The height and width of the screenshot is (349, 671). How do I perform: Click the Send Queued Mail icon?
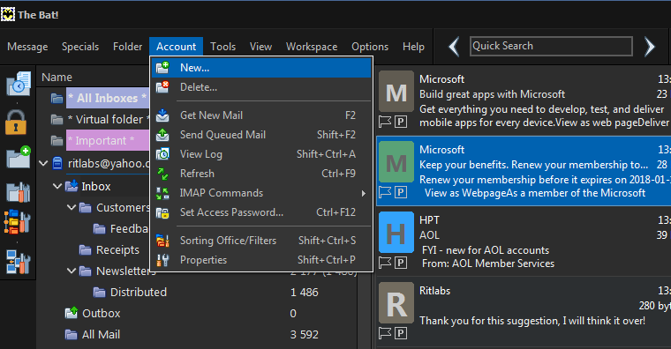(162, 135)
